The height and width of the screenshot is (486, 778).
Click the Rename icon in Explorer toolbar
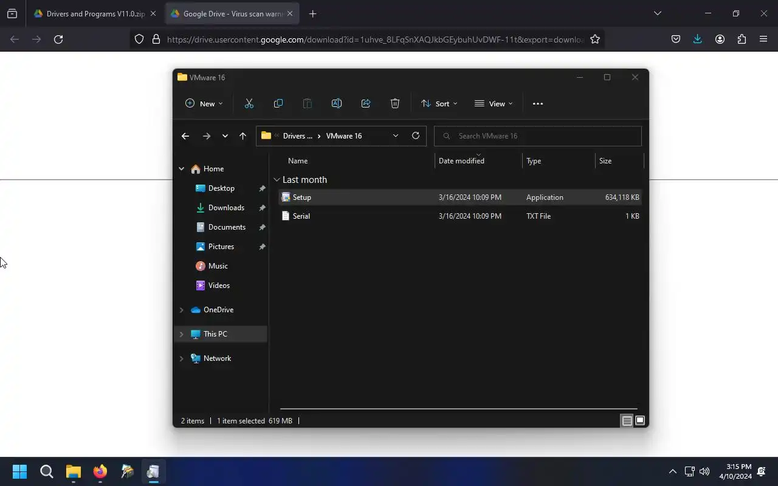click(x=337, y=103)
